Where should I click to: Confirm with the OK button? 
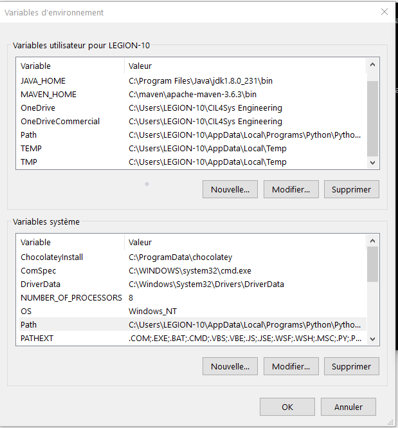[x=287, y=407]
